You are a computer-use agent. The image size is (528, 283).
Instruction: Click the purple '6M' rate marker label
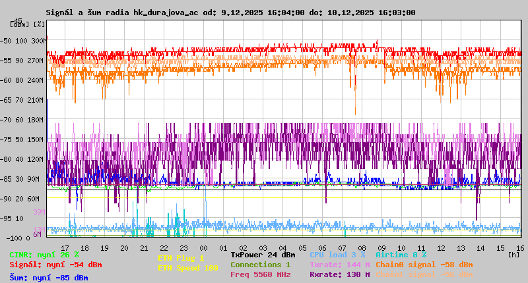click(x=37, y=235)
